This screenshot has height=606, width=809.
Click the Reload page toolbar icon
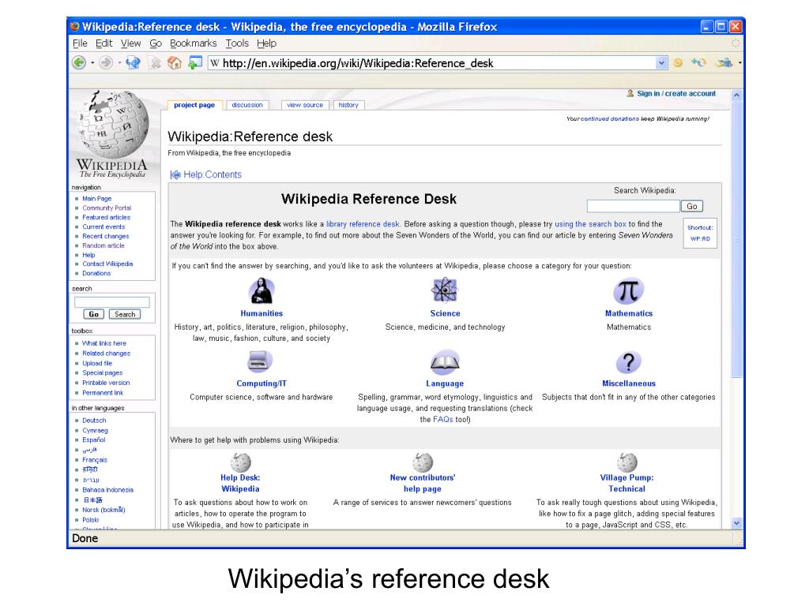[133, 63]
